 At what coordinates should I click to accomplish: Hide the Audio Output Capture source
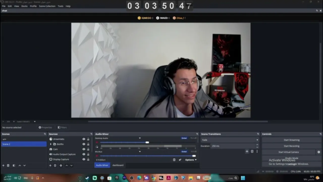click(84, 154)
